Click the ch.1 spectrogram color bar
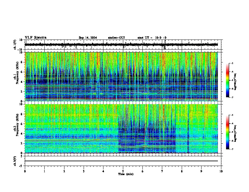The image size is (249, 192). 227,80
